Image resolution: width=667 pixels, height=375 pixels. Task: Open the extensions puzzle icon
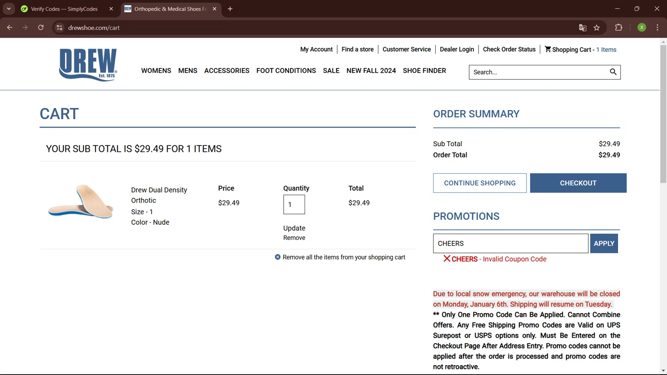click(x=619, y=28)
